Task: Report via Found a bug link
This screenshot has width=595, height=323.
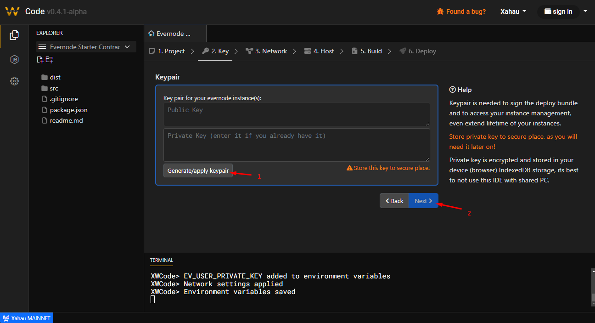Action: point(461,11)
